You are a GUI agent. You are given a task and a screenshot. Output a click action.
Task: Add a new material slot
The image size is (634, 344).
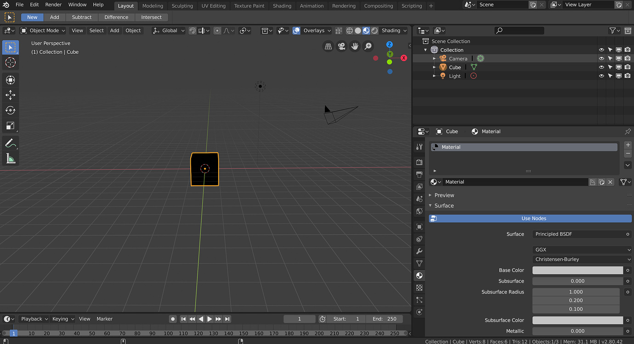pyautogui.click(x=628, y=145)
